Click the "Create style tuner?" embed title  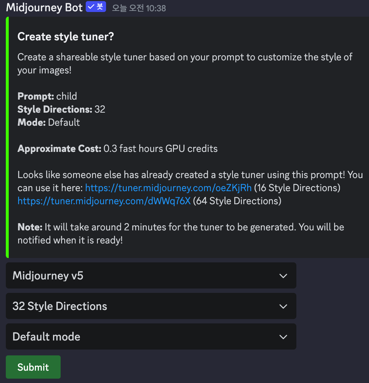[66, 37]
